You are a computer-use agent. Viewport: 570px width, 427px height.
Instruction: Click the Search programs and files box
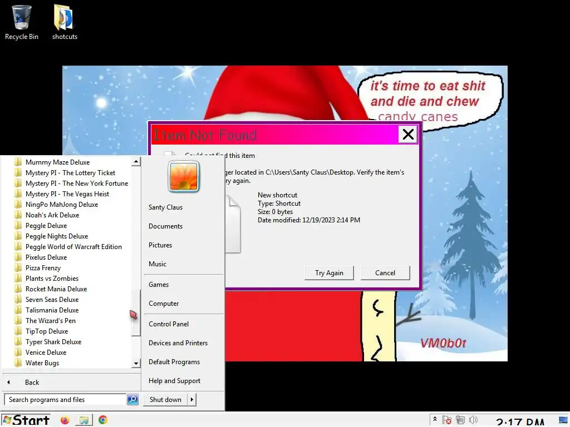click(x=65, y=399)
